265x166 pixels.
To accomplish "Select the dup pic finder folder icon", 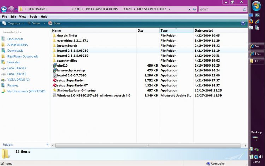I will (54, 36).
